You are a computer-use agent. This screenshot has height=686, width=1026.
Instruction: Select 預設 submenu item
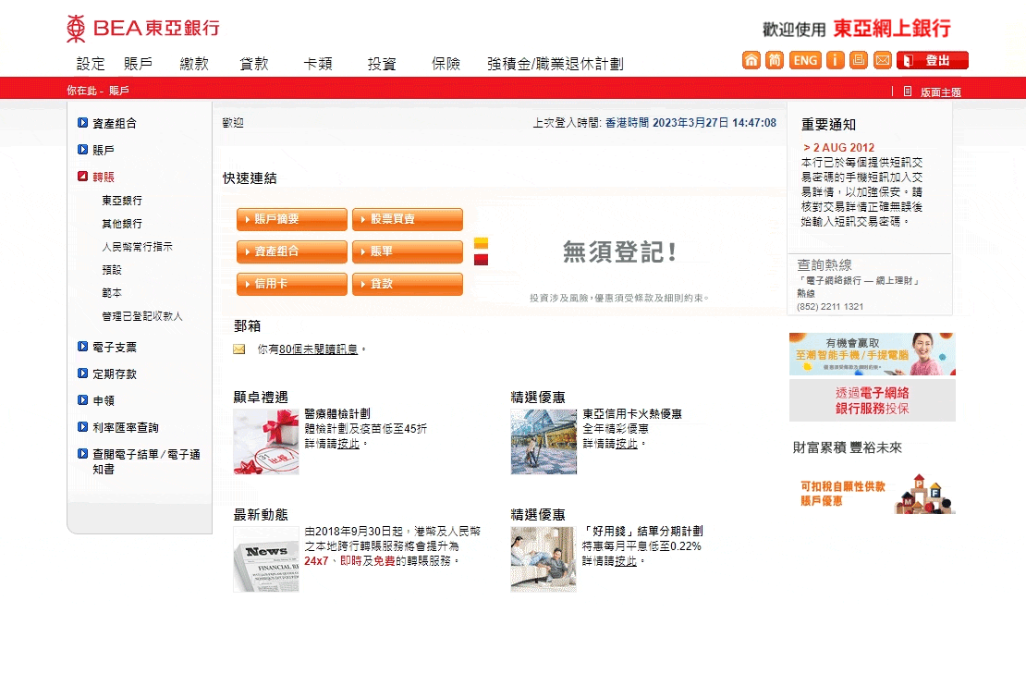[x=111, y=270]
